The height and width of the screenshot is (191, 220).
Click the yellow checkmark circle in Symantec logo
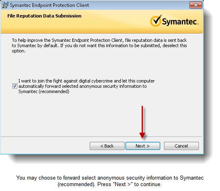(155, 21)
